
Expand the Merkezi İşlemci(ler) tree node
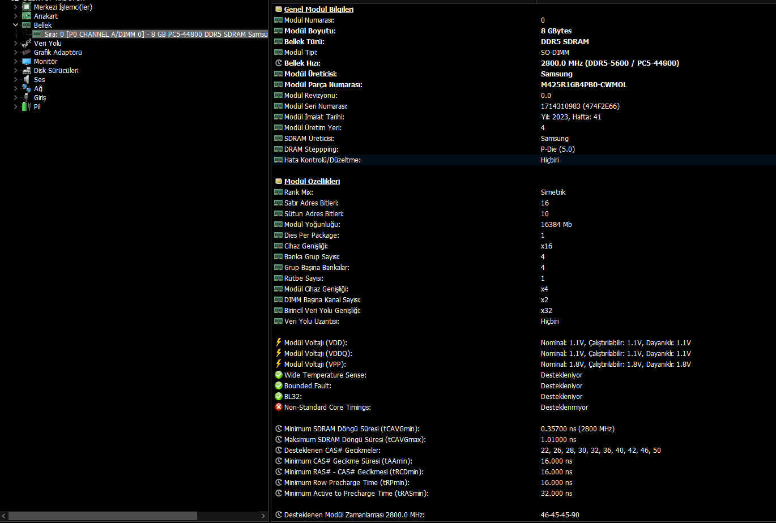tap(15, 7)
